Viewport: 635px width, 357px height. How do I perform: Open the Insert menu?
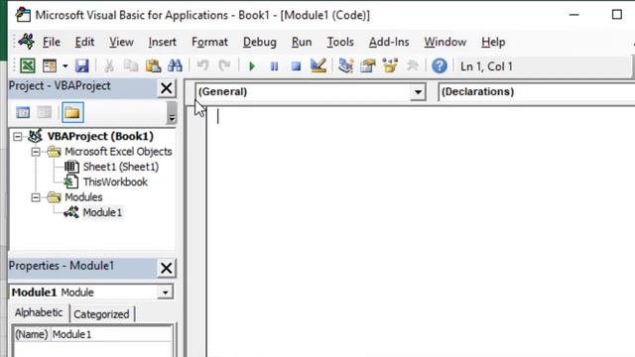162,42
